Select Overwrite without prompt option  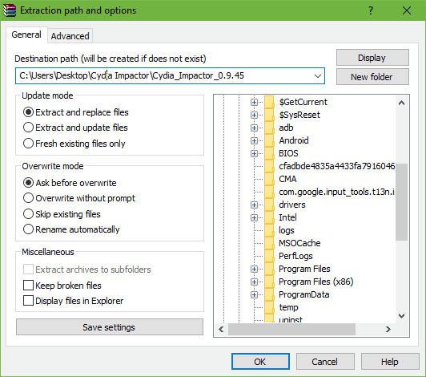28,198
